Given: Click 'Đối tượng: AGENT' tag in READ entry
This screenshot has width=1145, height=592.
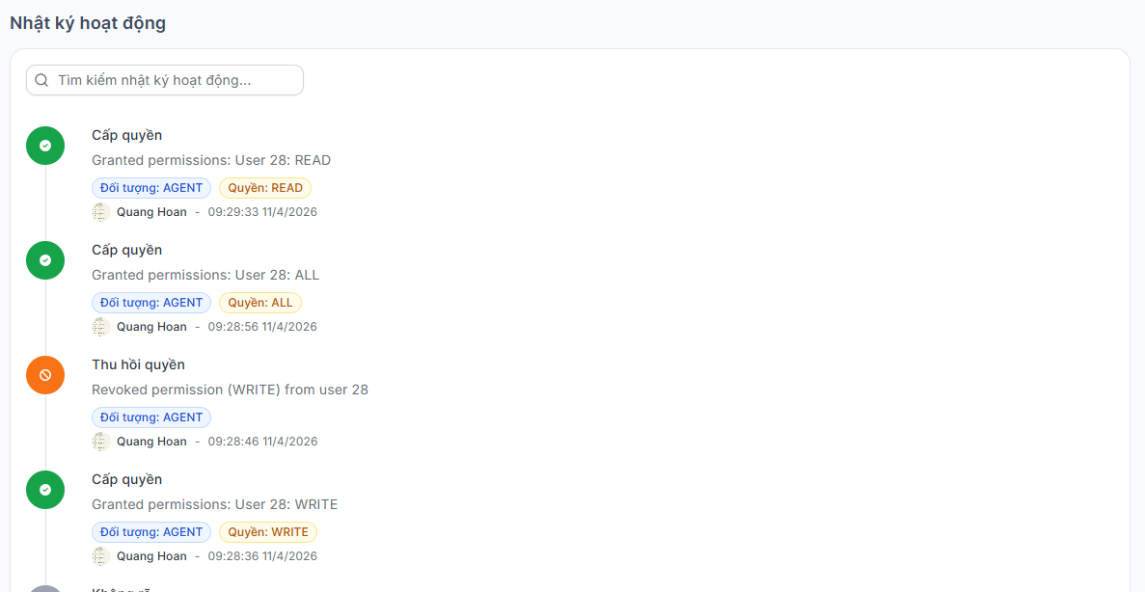Looking at the screenshot, I should (151, 188).
